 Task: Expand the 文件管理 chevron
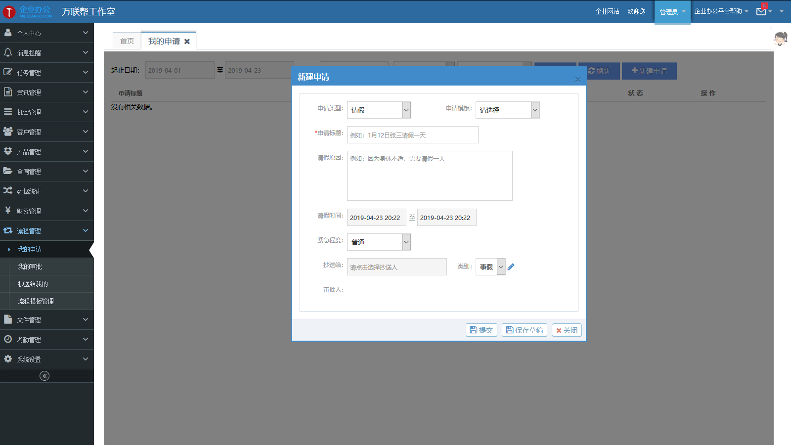[x=86, y=319]
